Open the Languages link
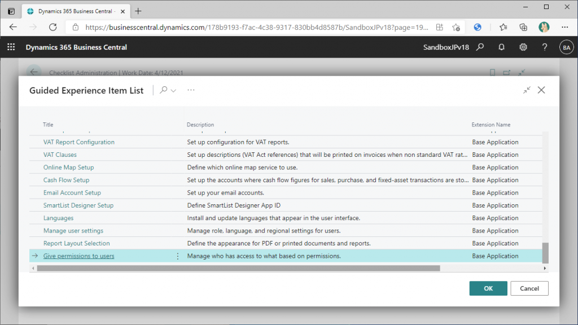 pyautogui.click(x=58, y=218)
